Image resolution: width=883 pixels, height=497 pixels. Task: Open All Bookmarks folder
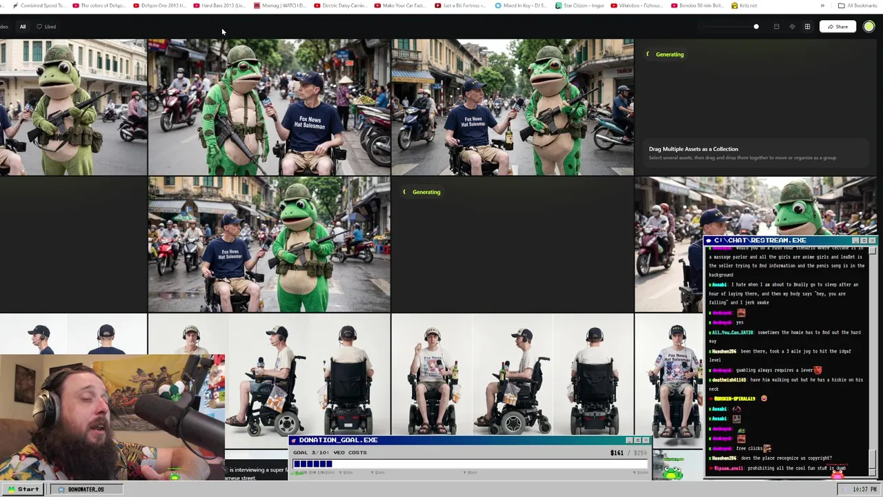(857, 6)
